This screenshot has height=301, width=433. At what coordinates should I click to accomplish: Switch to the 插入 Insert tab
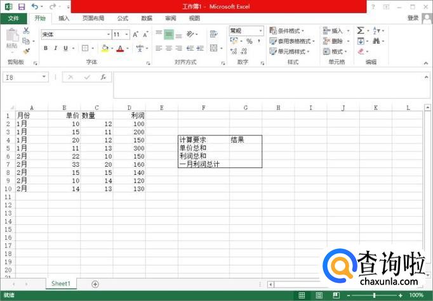pyautogui.click(x=63, y=18)
